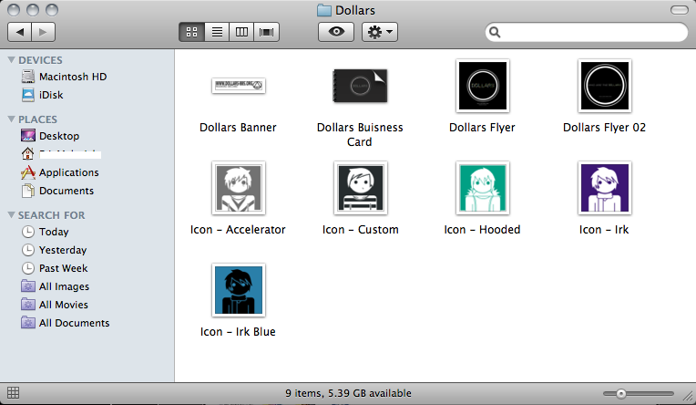The image size is (696, 405).
Task: Select the Dollars Flyer 02 thumbnail
Action: click(605, 86)
